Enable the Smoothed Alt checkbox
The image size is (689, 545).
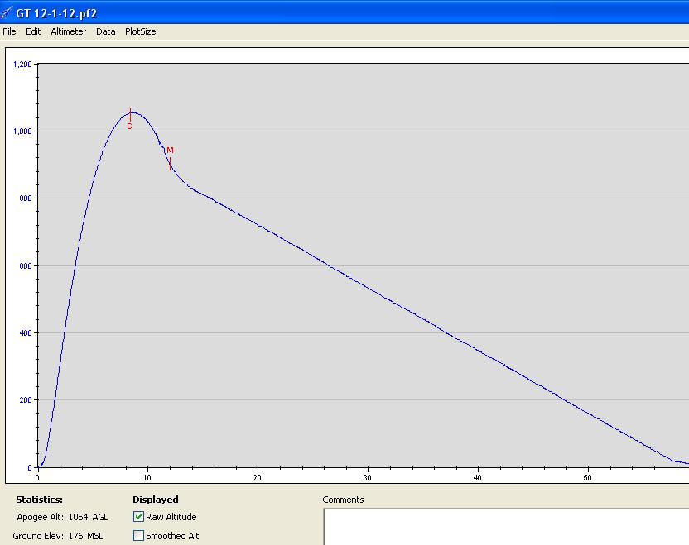click(138, 536)
